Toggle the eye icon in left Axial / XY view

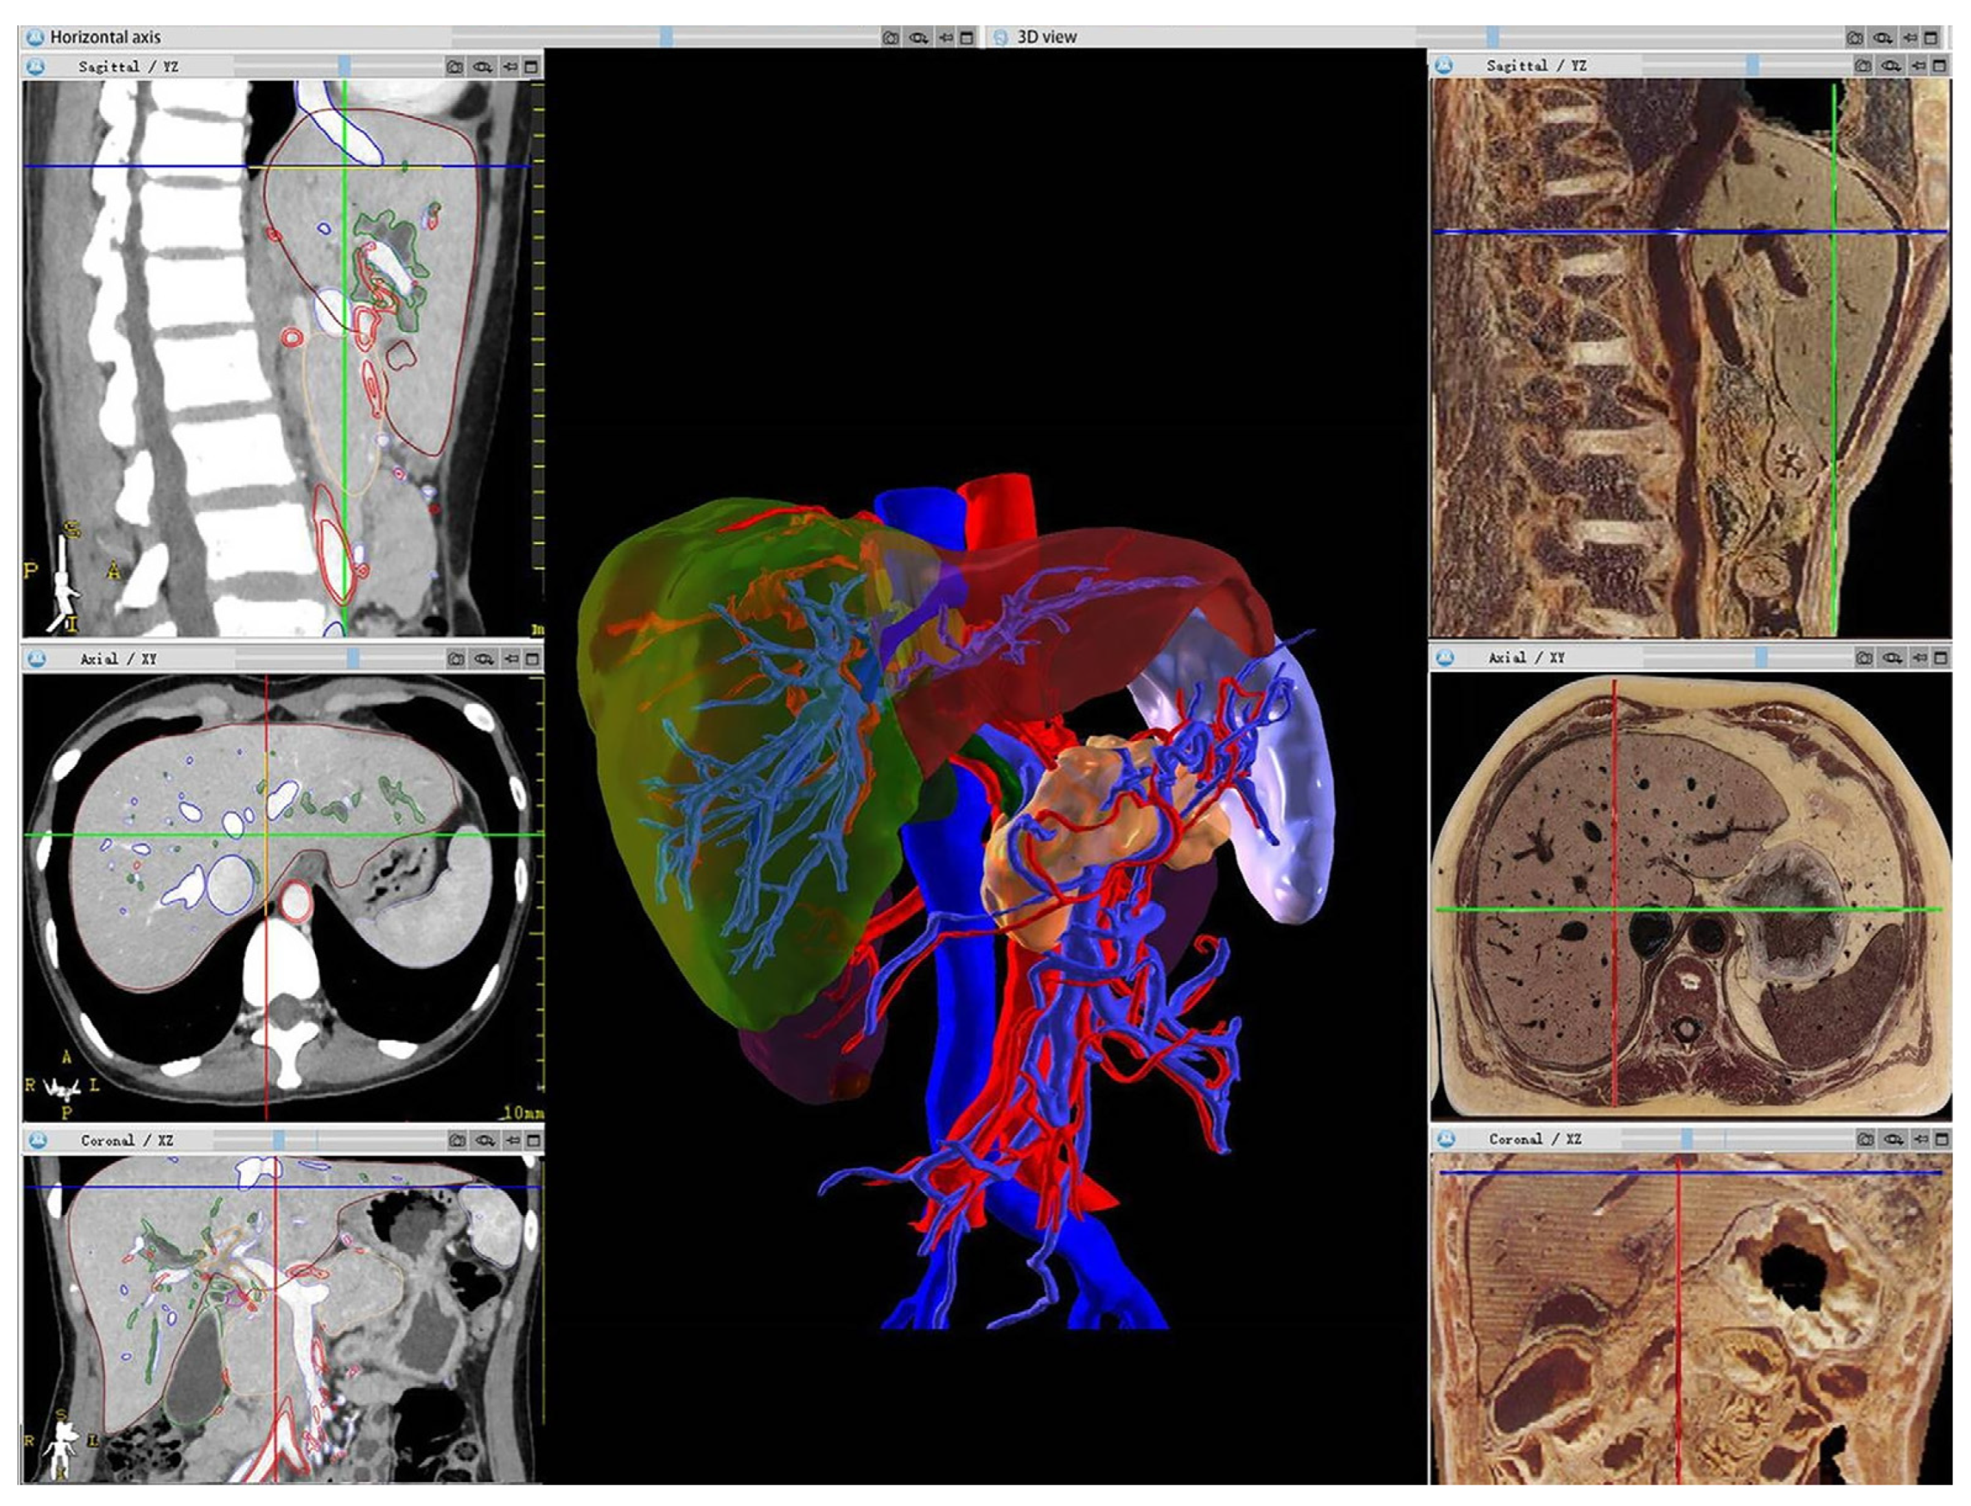(x=485, y=659)
